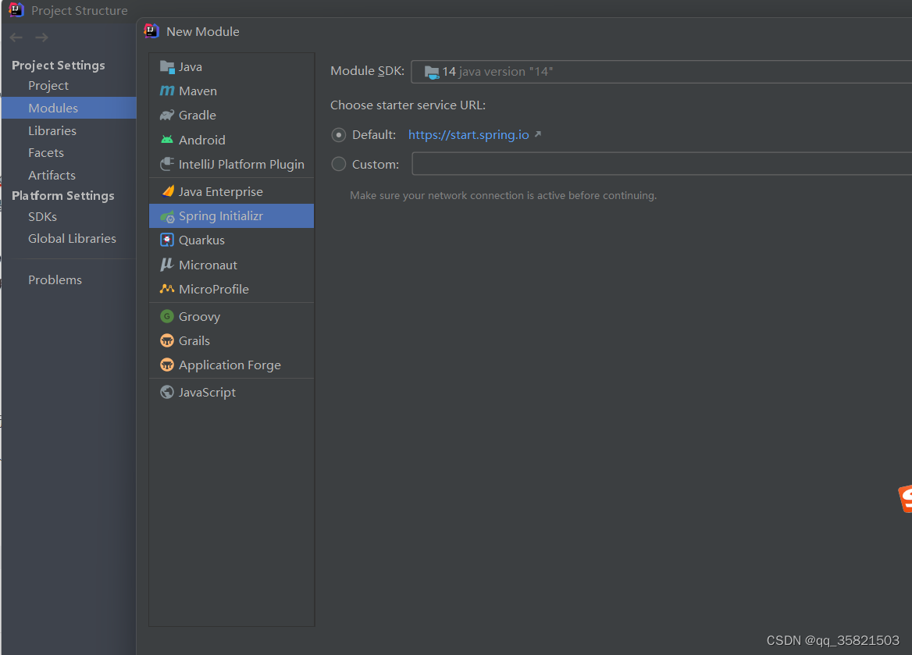Click the Grails icon
This screenshot has width=912, height=655.
[x=167, y=340]
